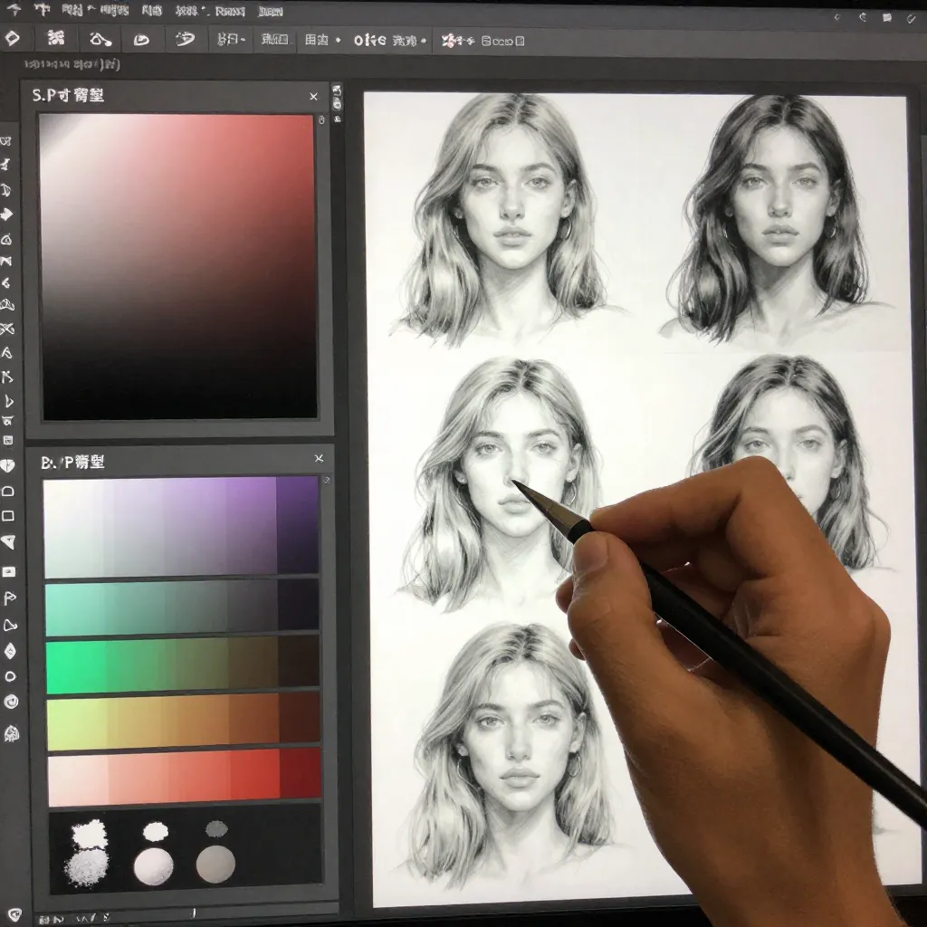Expand the dropdown beside the grid toolbar button
The image size is (927, 927).
point(338,41)
